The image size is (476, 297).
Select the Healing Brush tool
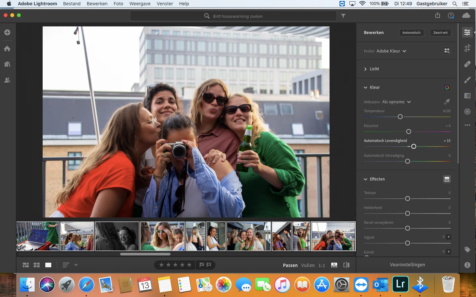coord(467,64)
